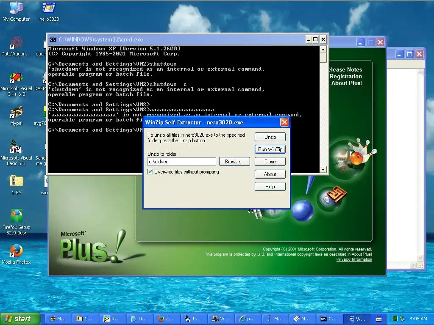Switch to cmd 'C...' taskbar button

(x=329, y=319)
